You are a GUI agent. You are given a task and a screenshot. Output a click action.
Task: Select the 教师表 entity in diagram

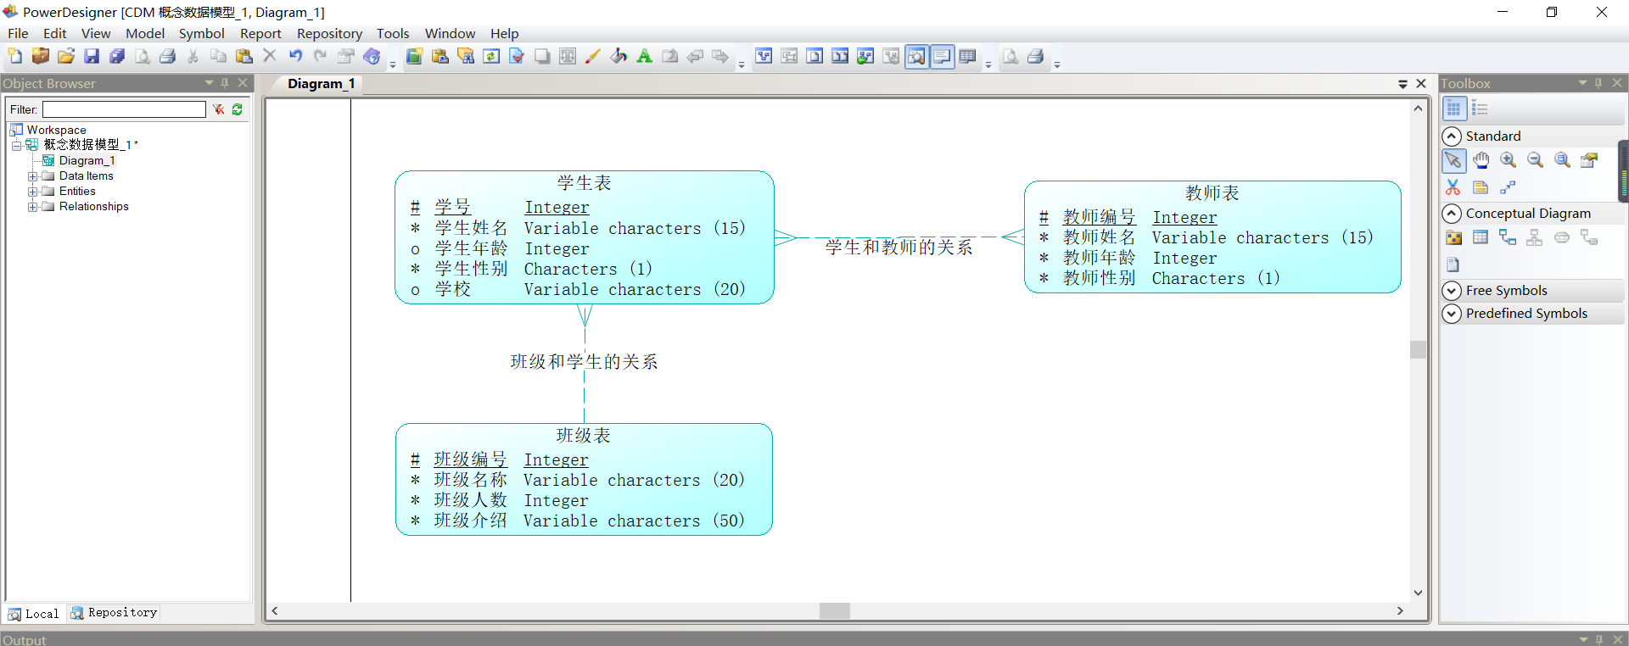click(1212, 237)
